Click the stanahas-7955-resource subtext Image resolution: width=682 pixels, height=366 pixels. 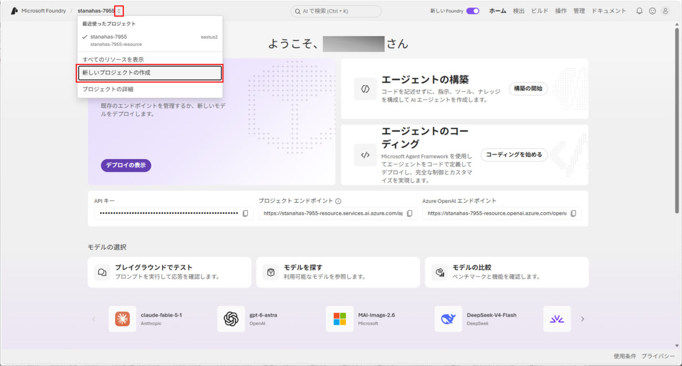pos(116,45)
